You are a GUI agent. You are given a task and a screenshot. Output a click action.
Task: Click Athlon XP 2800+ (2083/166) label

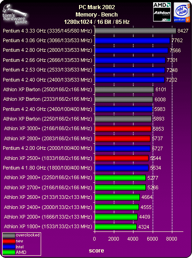tap(48, 138)
